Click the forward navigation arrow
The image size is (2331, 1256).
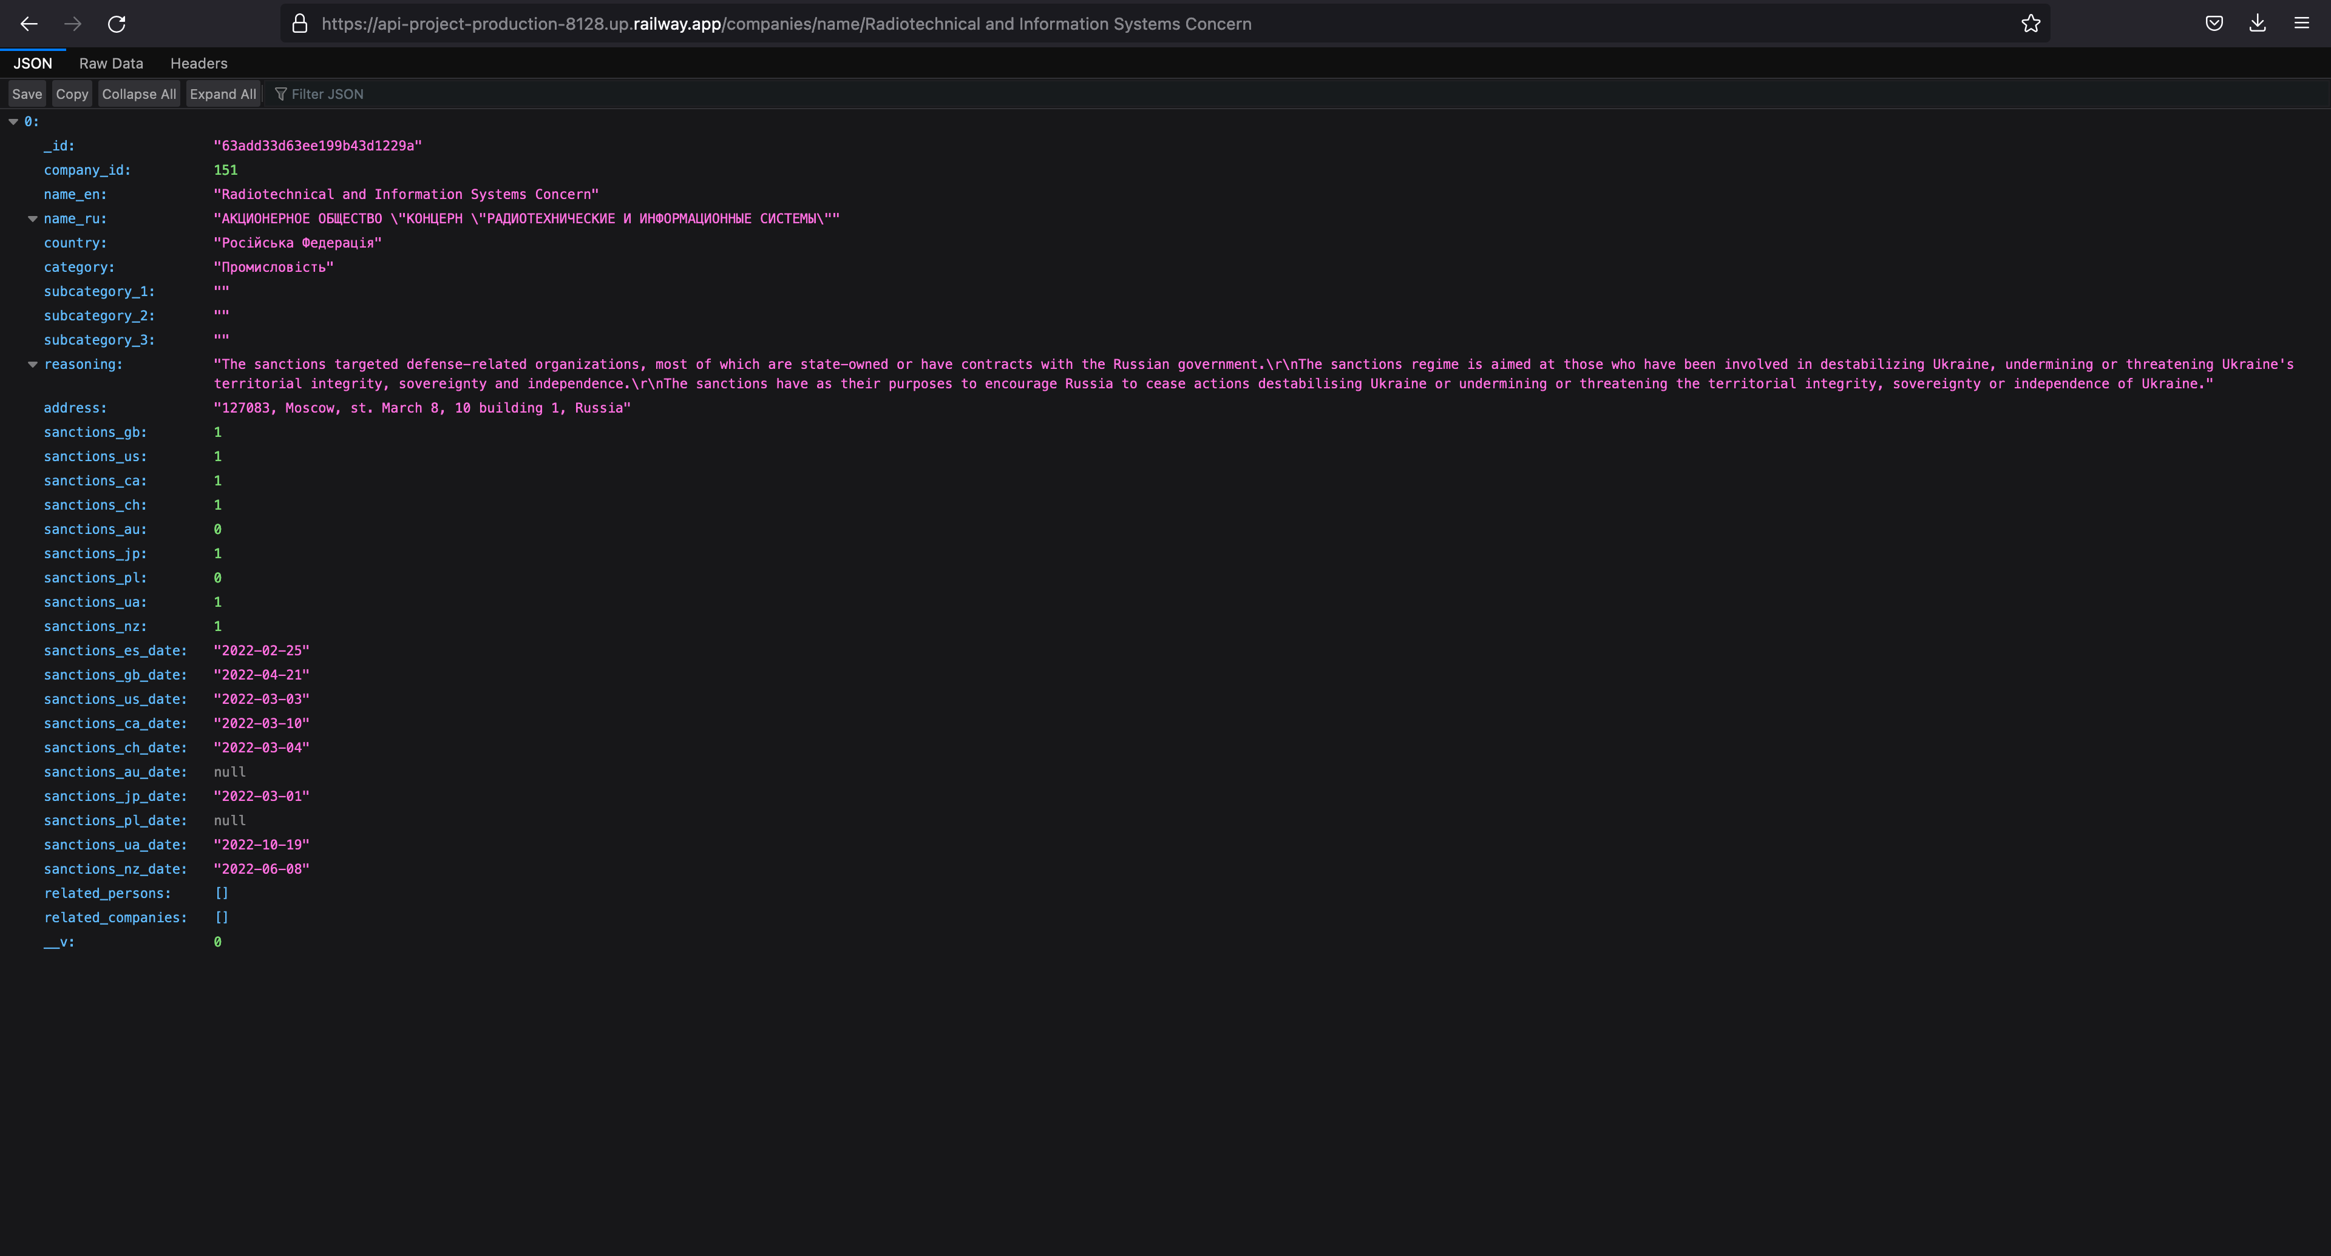pyautogui.click(x=72, y=24)
